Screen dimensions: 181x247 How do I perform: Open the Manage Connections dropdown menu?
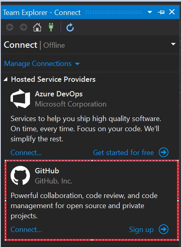point(42,64)
